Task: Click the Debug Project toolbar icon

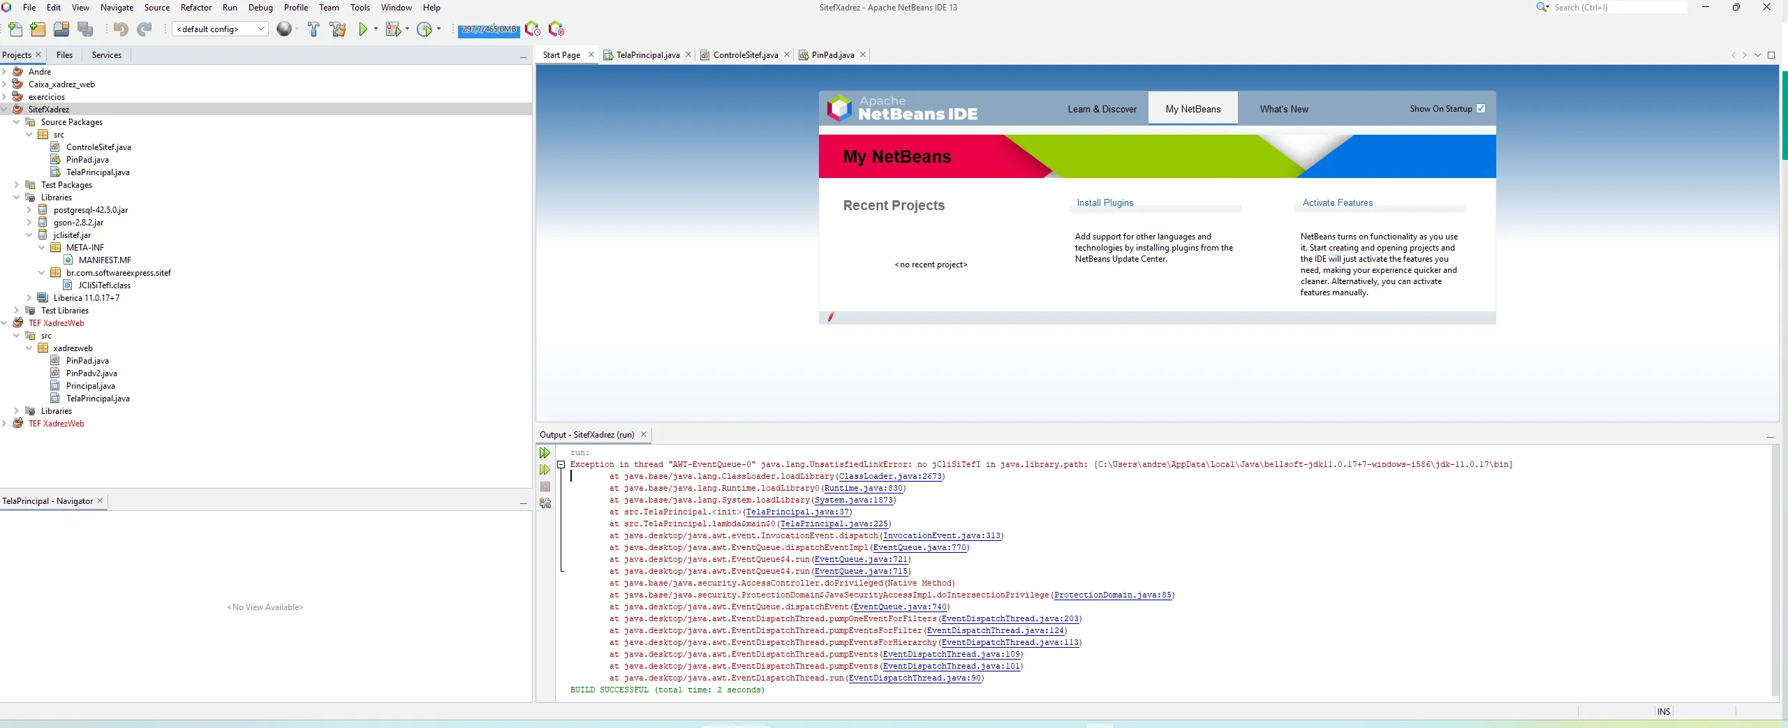Action: click(x=393, y=29)
